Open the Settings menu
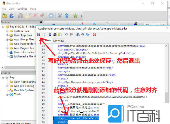The height and width of the screenshot is (124, 170). pyautogui.click(x=22, y=9)
